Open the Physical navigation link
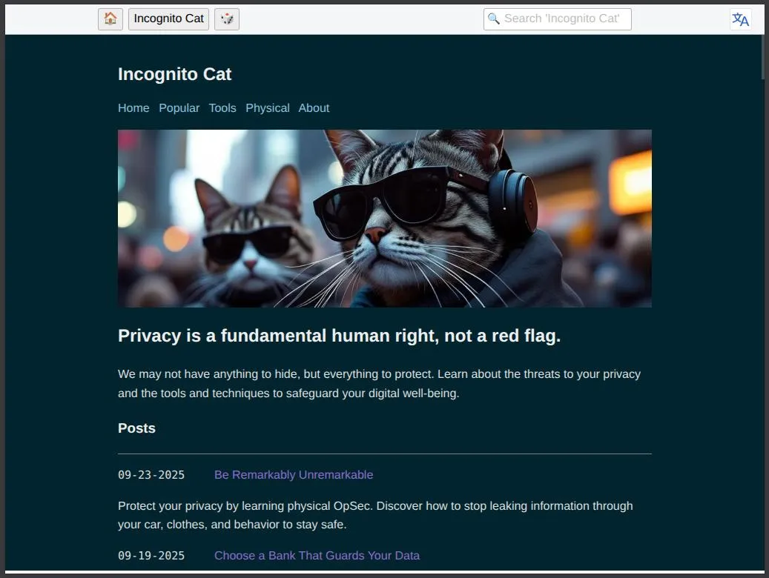 (x=267, y=108)
